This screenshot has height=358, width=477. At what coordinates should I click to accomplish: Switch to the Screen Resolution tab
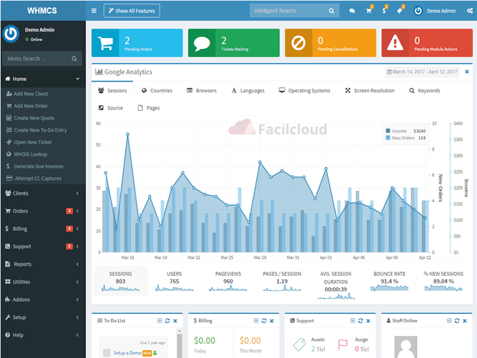coord(370,91)
